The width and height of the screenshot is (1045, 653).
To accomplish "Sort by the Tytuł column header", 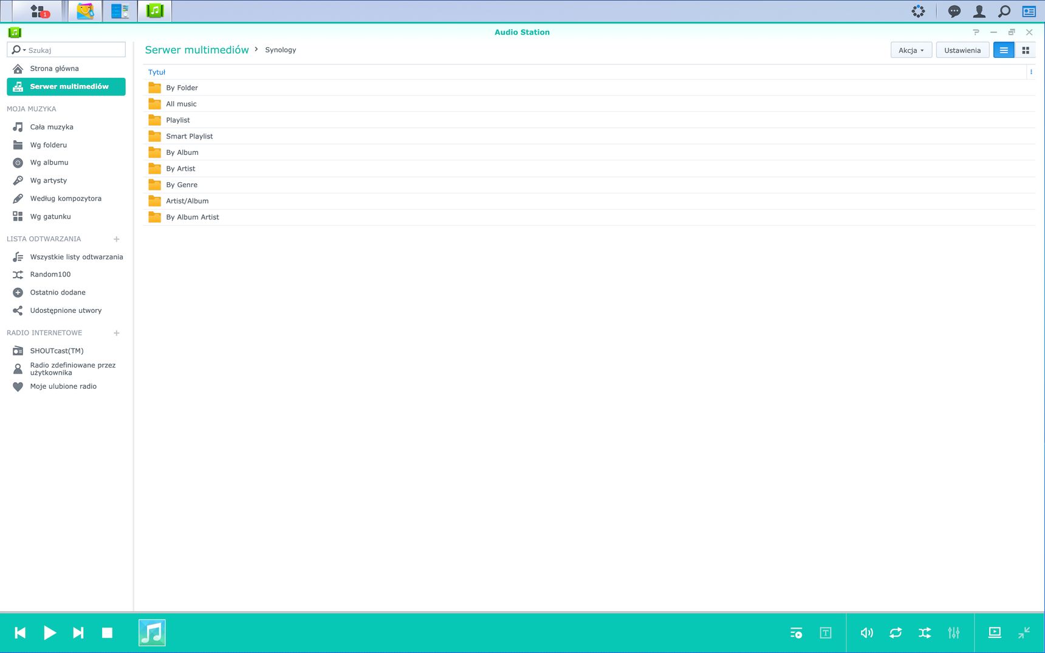I will click(157, 72).
